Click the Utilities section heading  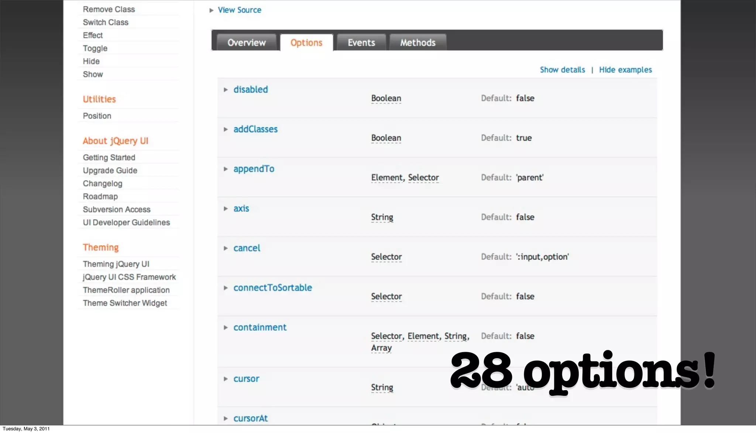tap(99, 99)
